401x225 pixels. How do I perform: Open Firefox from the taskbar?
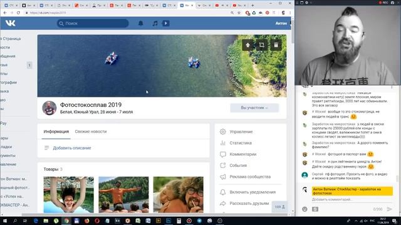[x=86, y=221]
